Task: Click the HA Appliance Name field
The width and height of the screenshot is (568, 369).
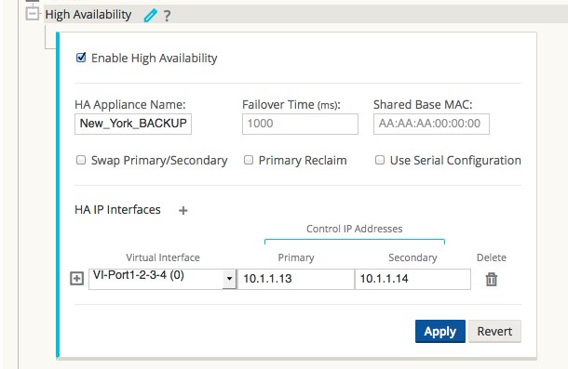Action: click(x=133, y=124)
